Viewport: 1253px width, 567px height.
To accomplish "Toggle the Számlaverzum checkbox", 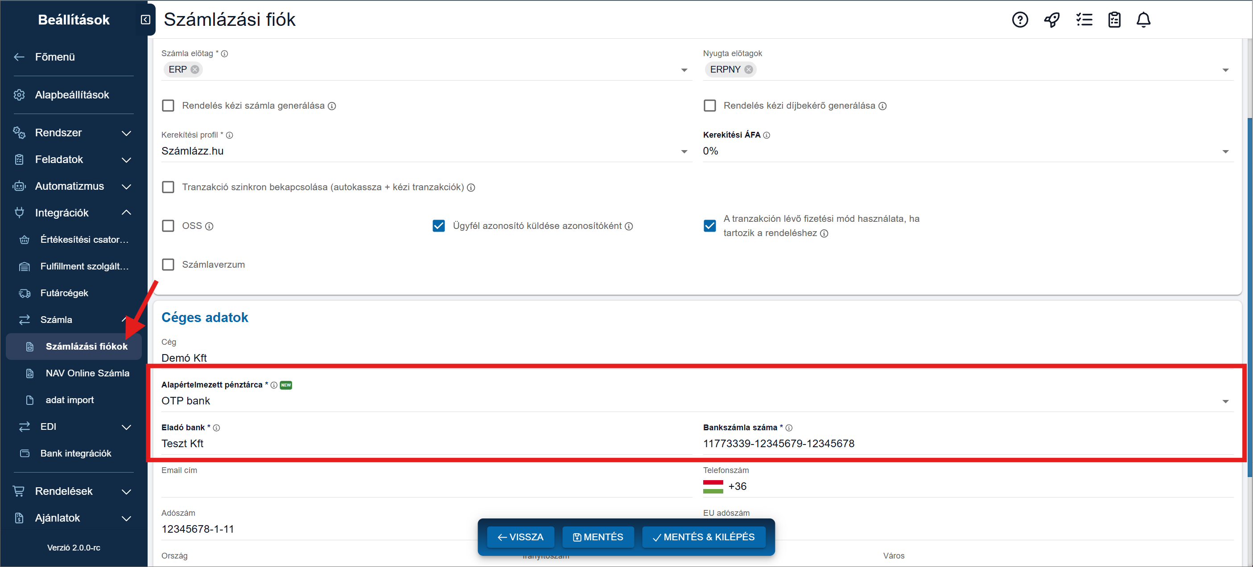I will point(168,265).
